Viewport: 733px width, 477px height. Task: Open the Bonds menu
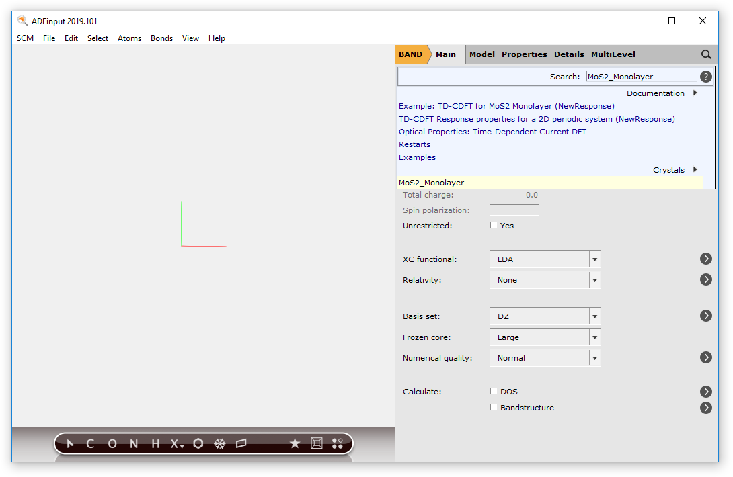tap(162, 38)
